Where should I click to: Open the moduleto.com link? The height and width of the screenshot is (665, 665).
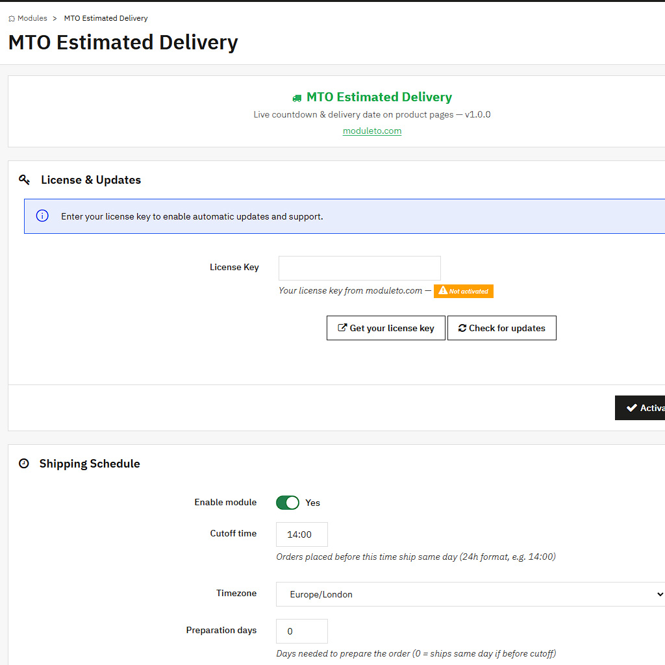372,131
